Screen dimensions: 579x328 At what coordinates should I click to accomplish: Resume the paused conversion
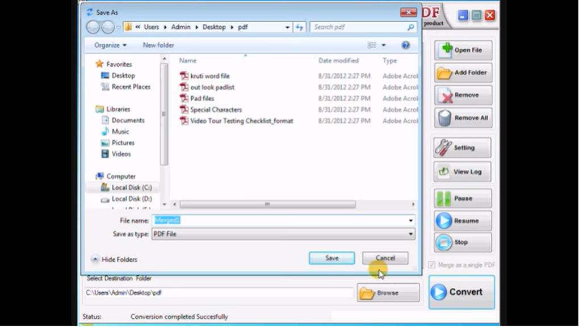461,221
